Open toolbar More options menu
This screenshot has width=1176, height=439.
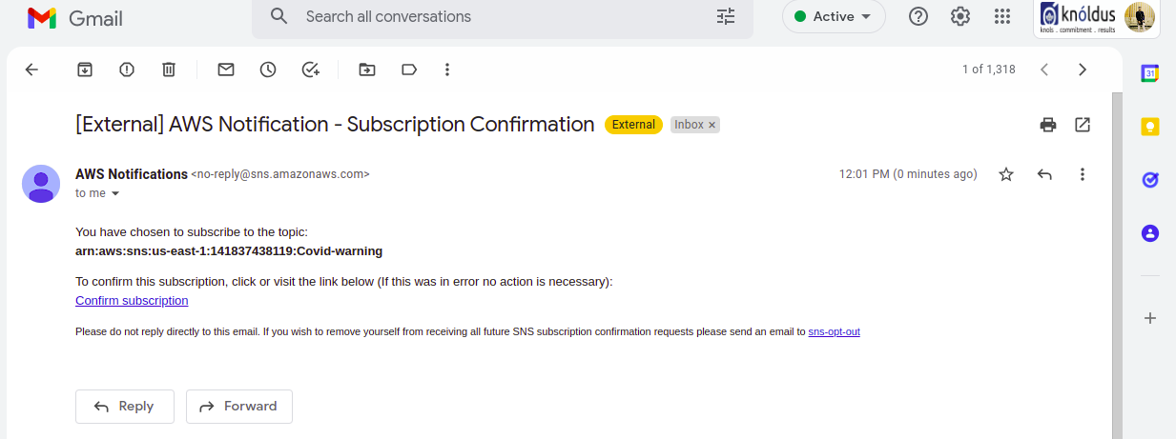point(447,70)
